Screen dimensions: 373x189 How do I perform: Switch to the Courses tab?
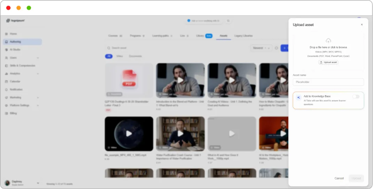[115, 36]
